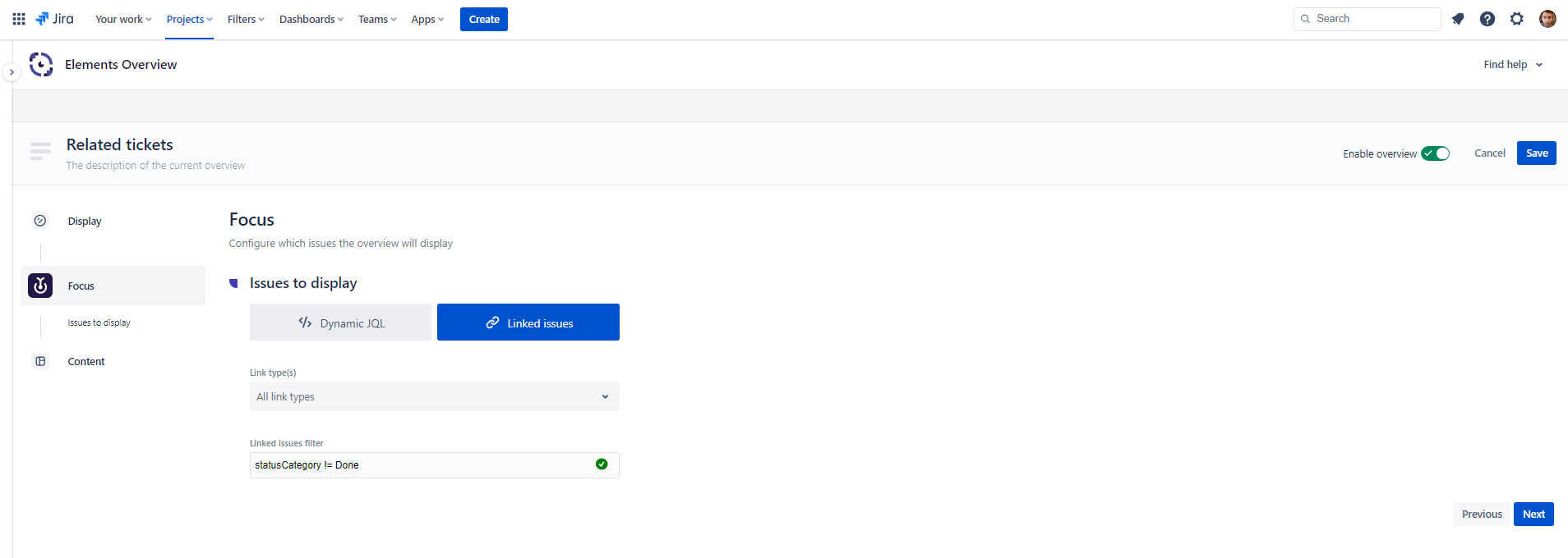Click the Next button
The height and width of the screenshot is (558, 1568).
tap(1533, 515)
